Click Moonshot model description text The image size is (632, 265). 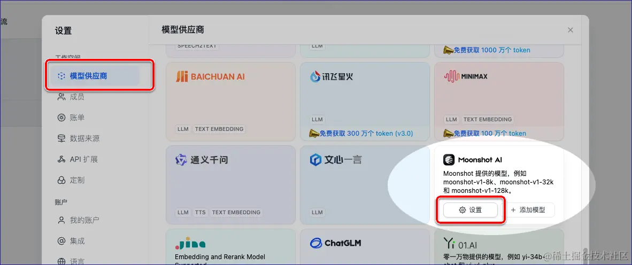click(x=498, y=182)
